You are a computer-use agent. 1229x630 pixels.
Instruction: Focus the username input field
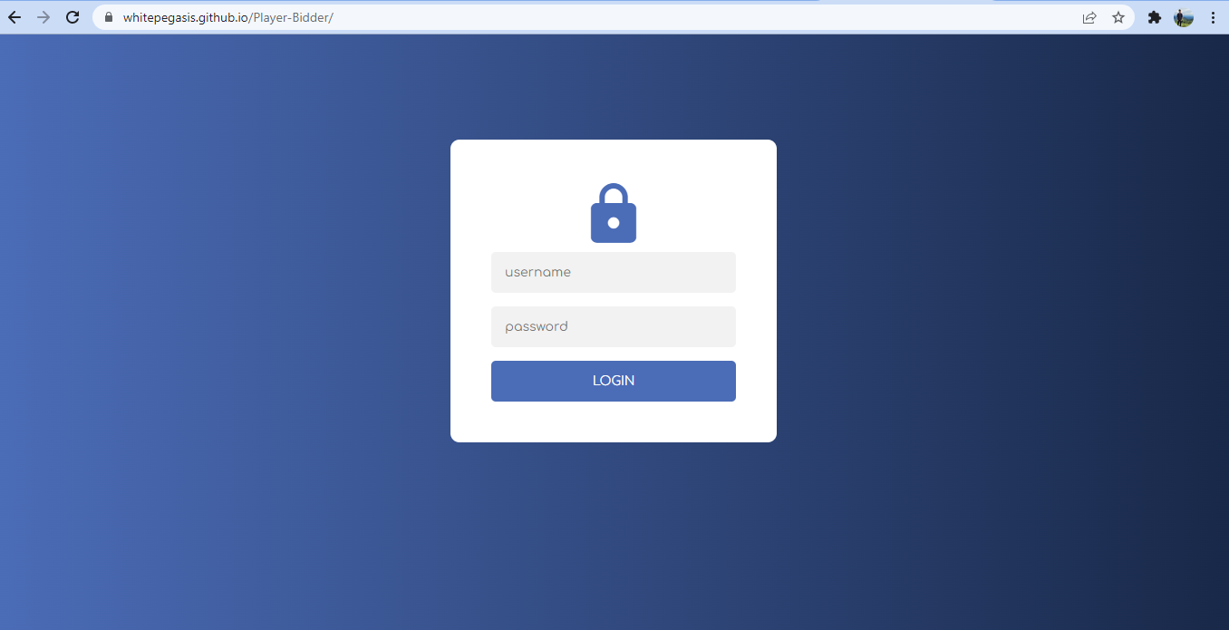click(614, 272)
